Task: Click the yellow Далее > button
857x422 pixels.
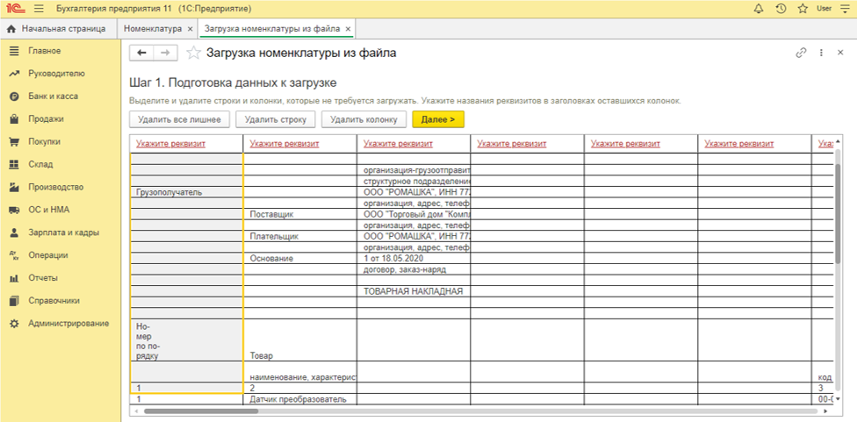Action: (438, 119)
